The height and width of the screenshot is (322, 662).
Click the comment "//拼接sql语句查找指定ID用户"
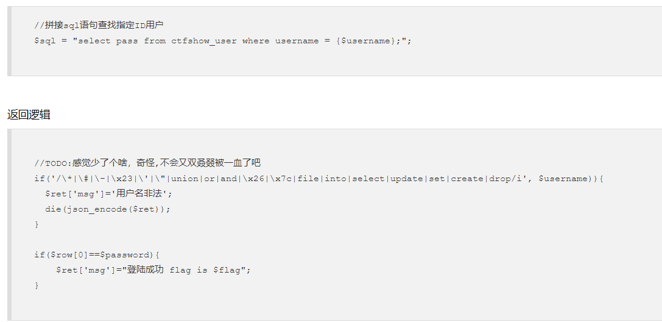[x=99, y=25]
